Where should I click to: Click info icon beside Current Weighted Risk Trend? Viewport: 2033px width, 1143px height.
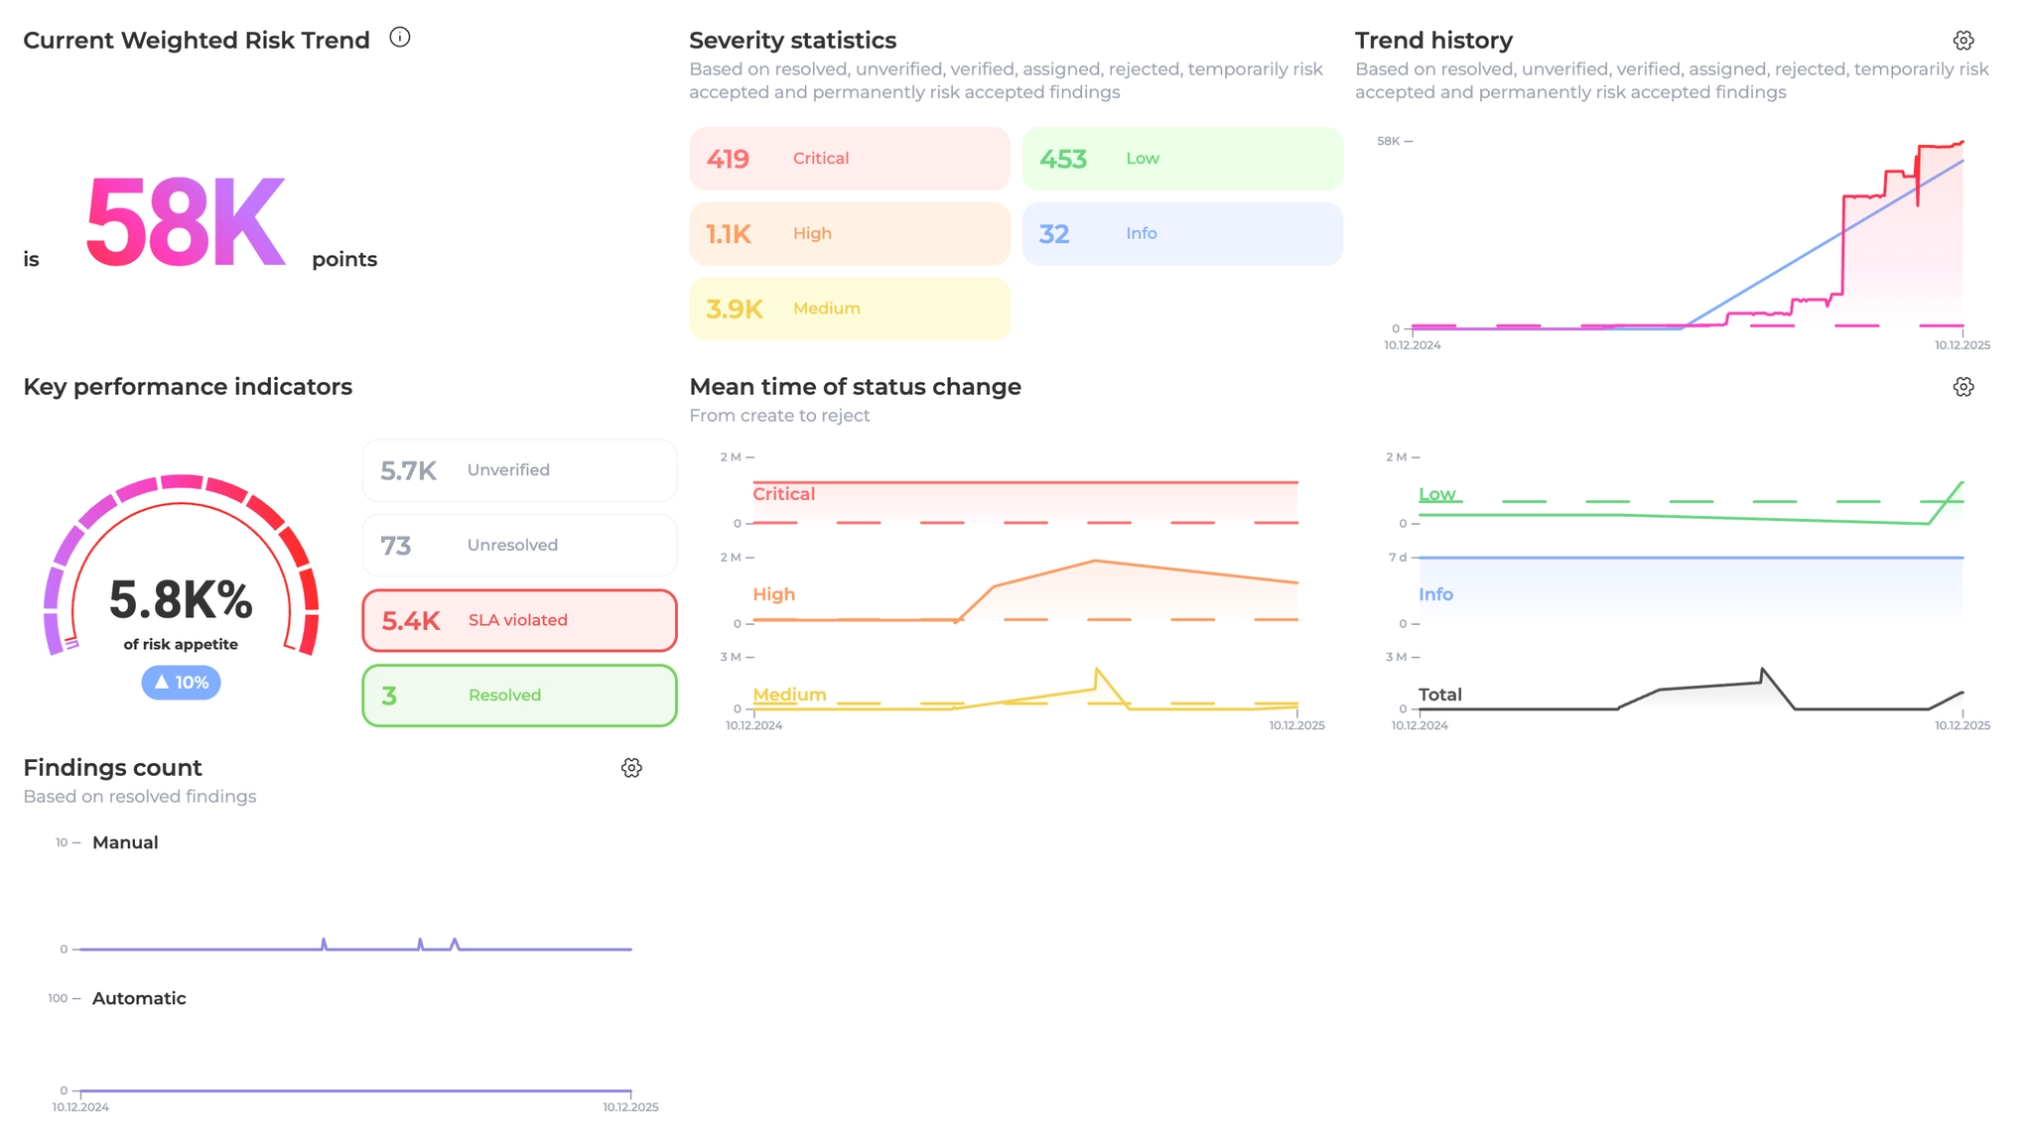pos(399,38)
